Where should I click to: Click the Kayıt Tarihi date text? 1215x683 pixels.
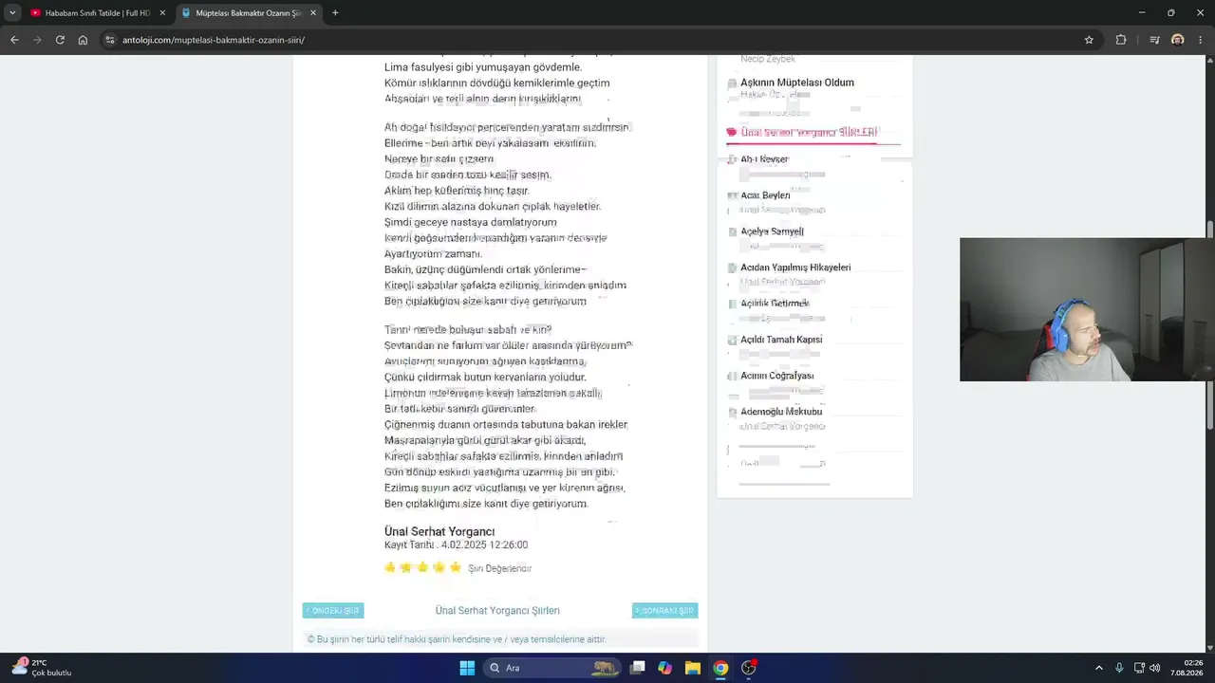point(456,545)
